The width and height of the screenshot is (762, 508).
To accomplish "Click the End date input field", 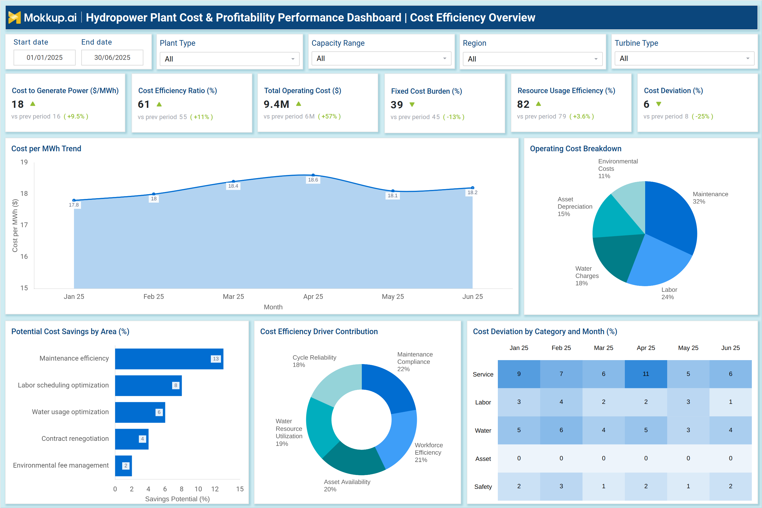I will tap(112, 58).
